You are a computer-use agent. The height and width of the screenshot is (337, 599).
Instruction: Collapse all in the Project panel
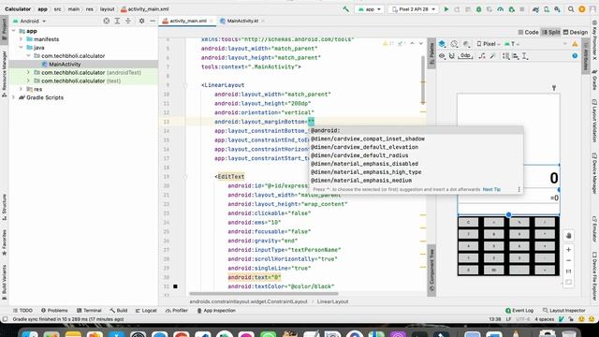coord(128,21)
